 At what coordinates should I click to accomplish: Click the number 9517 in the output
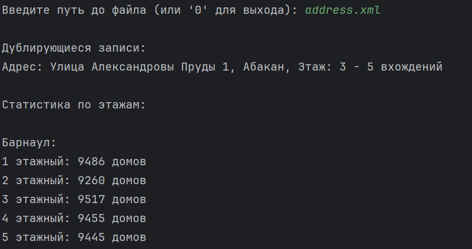tap(91, 200)
